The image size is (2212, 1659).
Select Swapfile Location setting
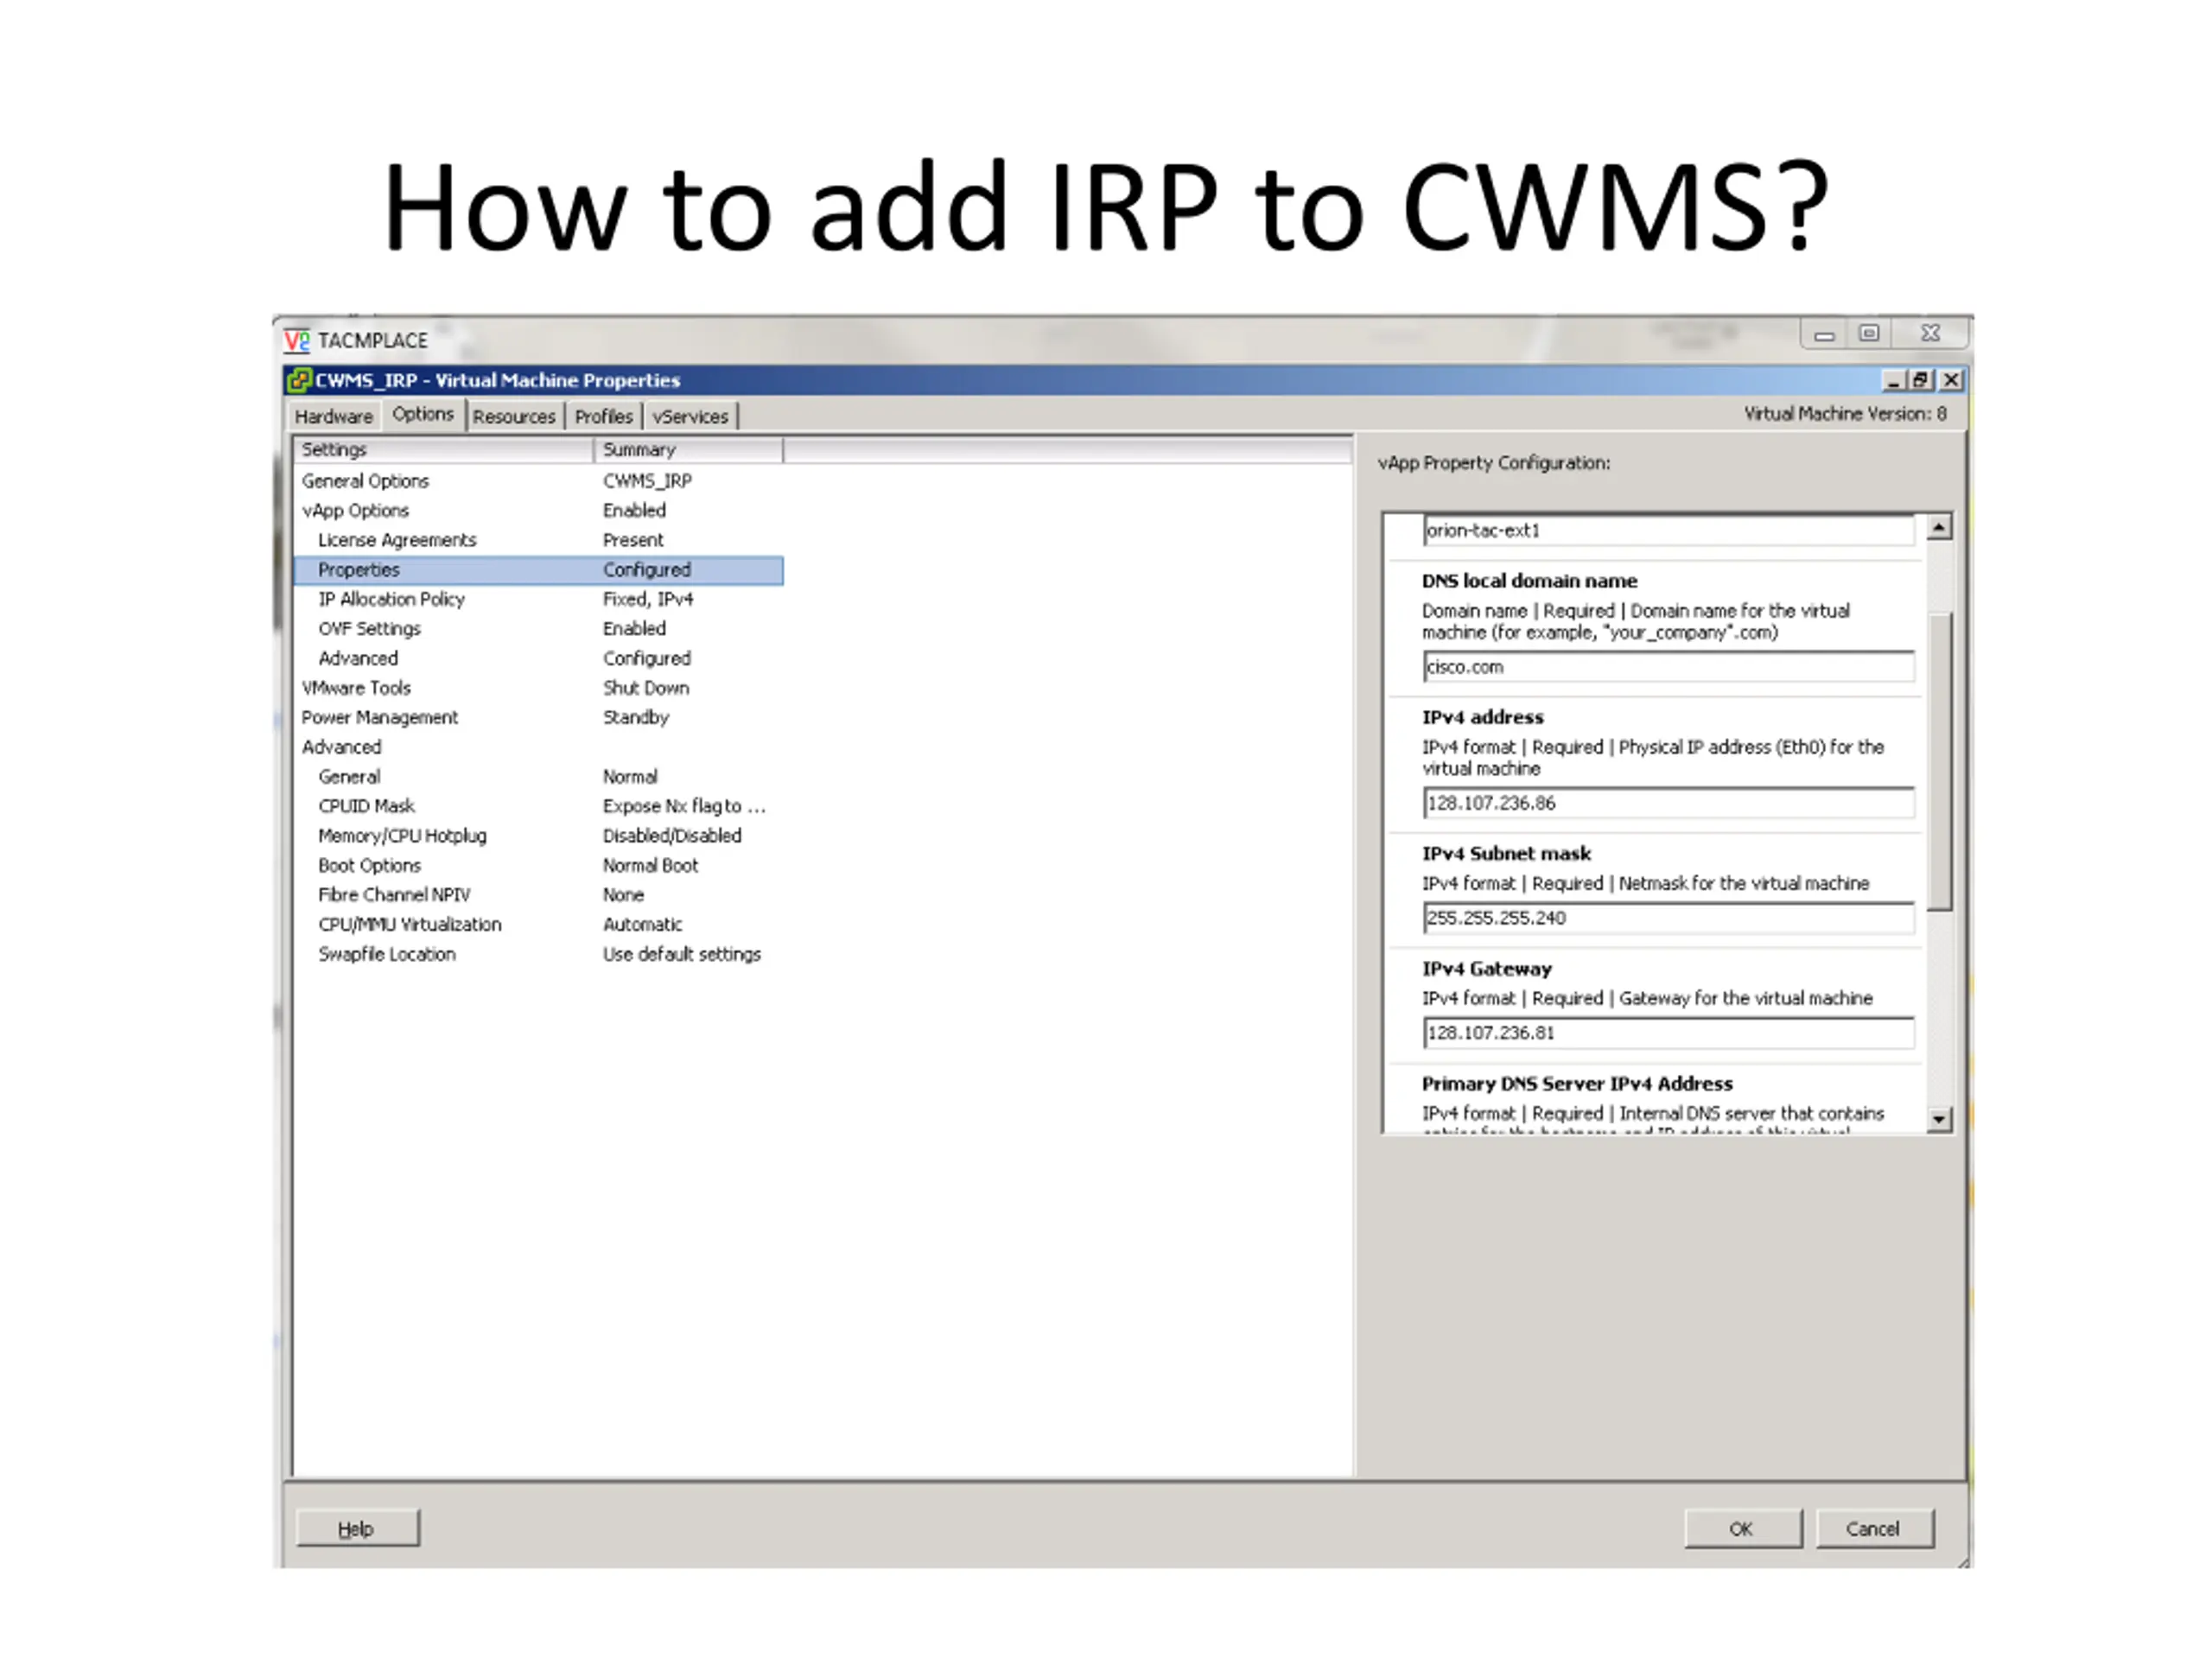387,954
